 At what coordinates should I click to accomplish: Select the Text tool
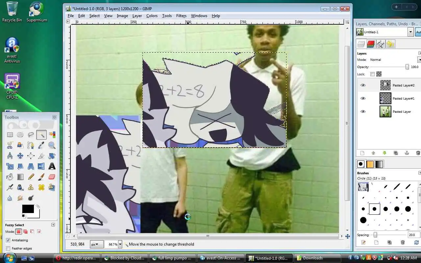tap(52, 166)
